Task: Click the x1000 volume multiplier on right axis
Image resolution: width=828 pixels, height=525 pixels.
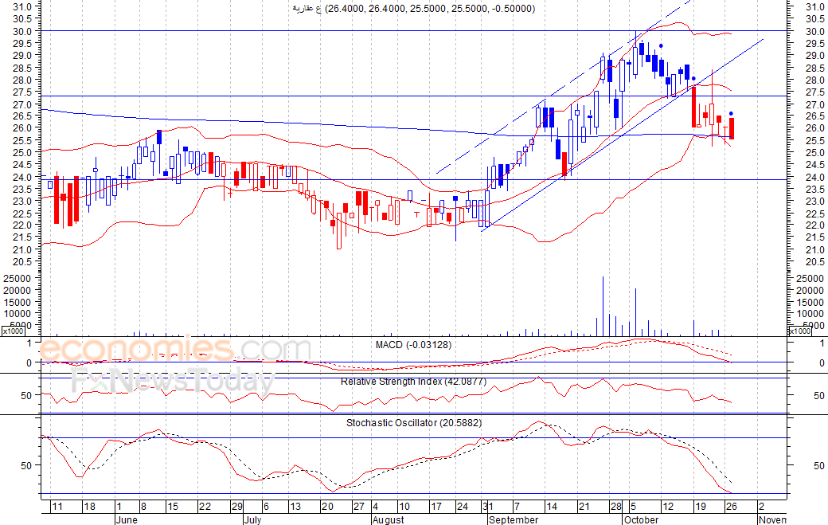Action: coord(799,331)
